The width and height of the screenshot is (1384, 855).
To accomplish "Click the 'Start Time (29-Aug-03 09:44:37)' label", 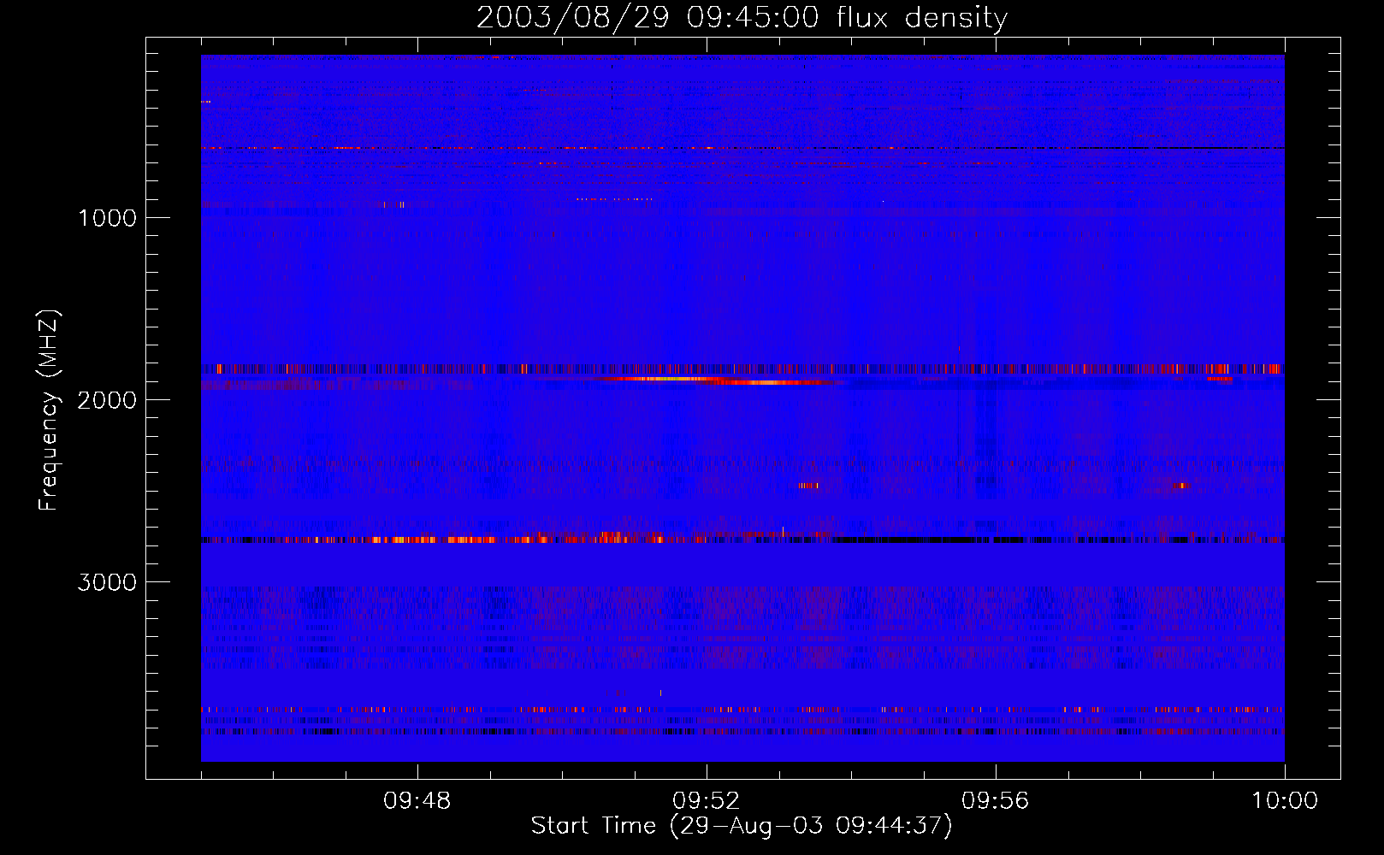I will (742, 826).
